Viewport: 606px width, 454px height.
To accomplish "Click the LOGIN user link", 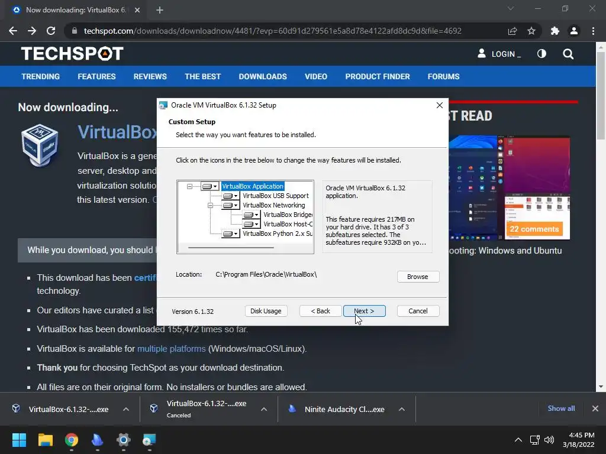I will click(499, 54).
